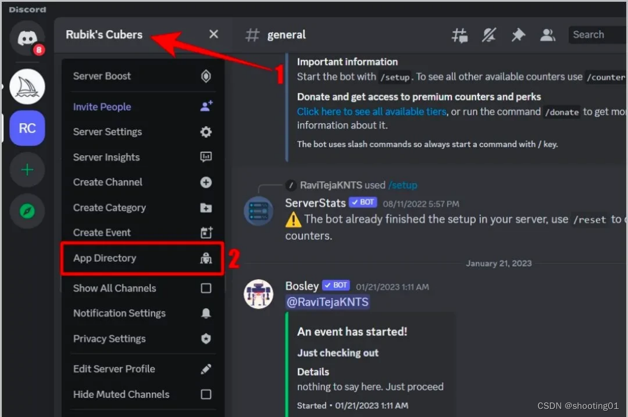The image size is (628, 417).
Task: Select Create Category menu entry
Action: pos(143,208)
